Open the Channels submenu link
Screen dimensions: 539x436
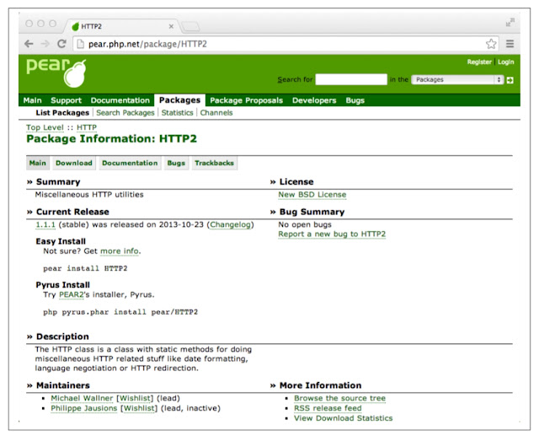216,112
